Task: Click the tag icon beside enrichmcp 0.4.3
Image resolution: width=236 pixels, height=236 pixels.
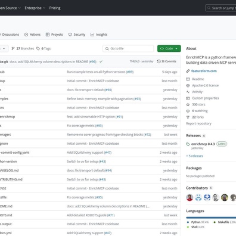Action: 188,144
